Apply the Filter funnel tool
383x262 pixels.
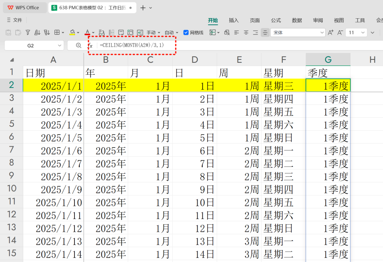28,33
